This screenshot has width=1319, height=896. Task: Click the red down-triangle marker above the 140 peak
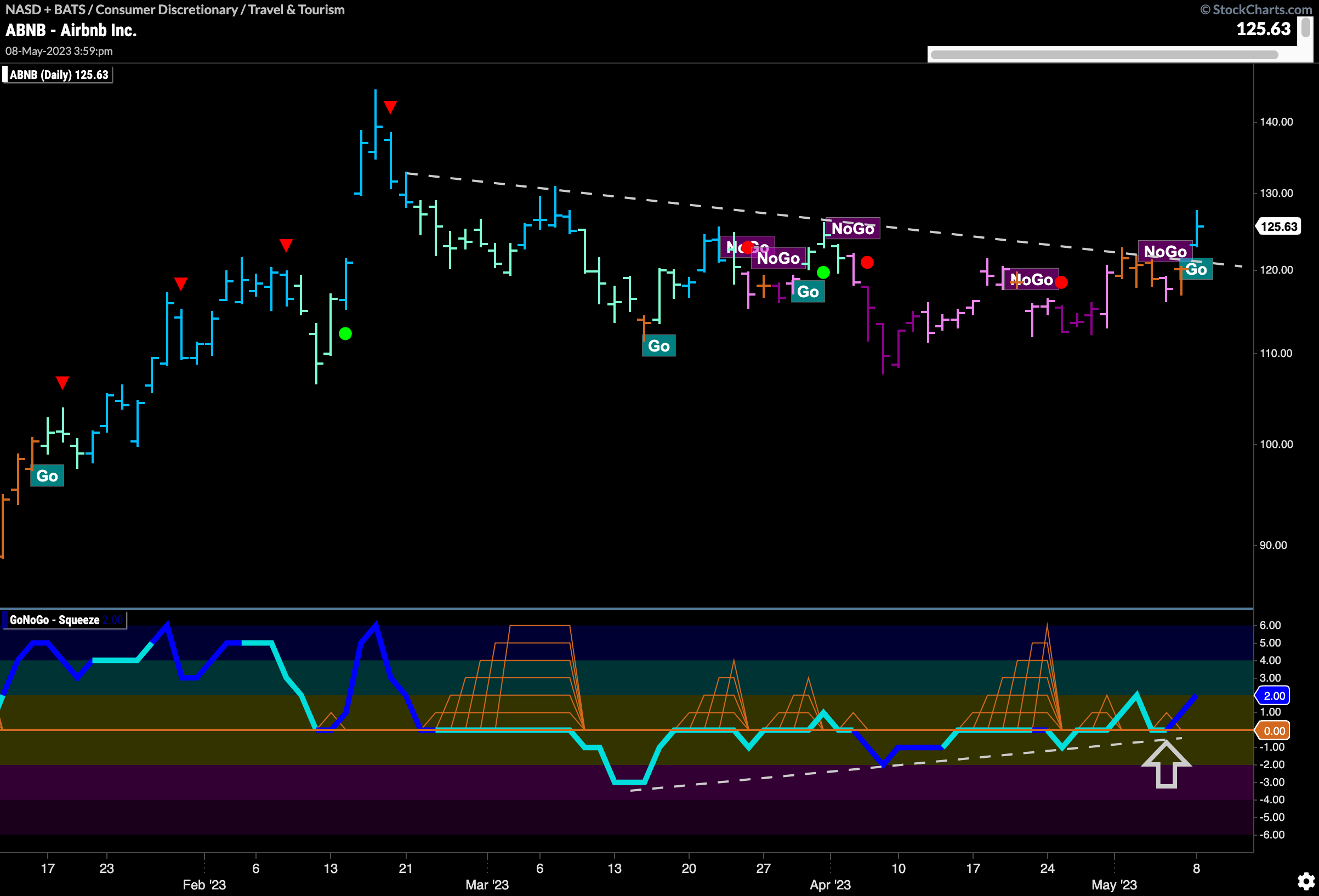click(x=390, y=107)
